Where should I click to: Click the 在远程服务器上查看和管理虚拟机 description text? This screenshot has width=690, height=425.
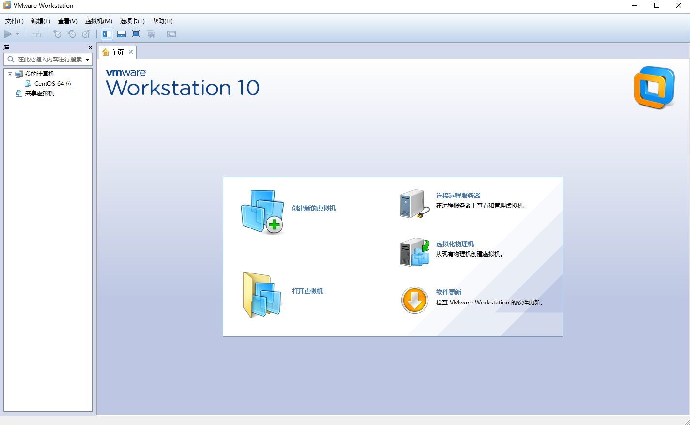(x=481, y=206)
